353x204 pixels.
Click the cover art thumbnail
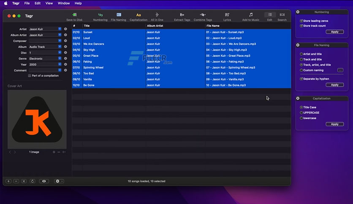pyautogui.click(x=37, y=119)
